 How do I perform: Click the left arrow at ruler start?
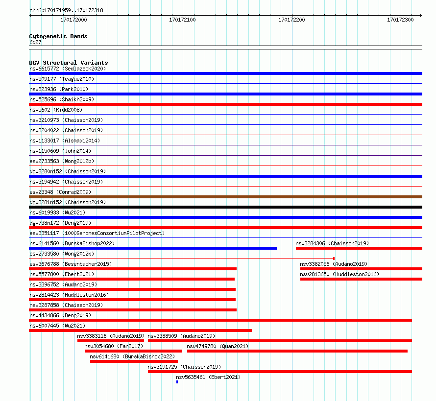30,15
